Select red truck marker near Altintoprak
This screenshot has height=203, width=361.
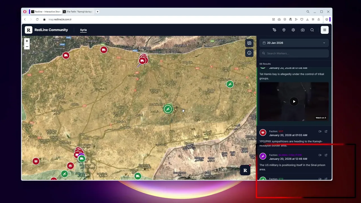[66, 56]
